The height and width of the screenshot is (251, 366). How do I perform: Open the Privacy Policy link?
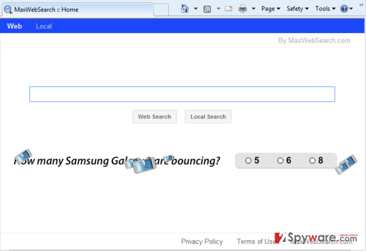click(202, 242)
